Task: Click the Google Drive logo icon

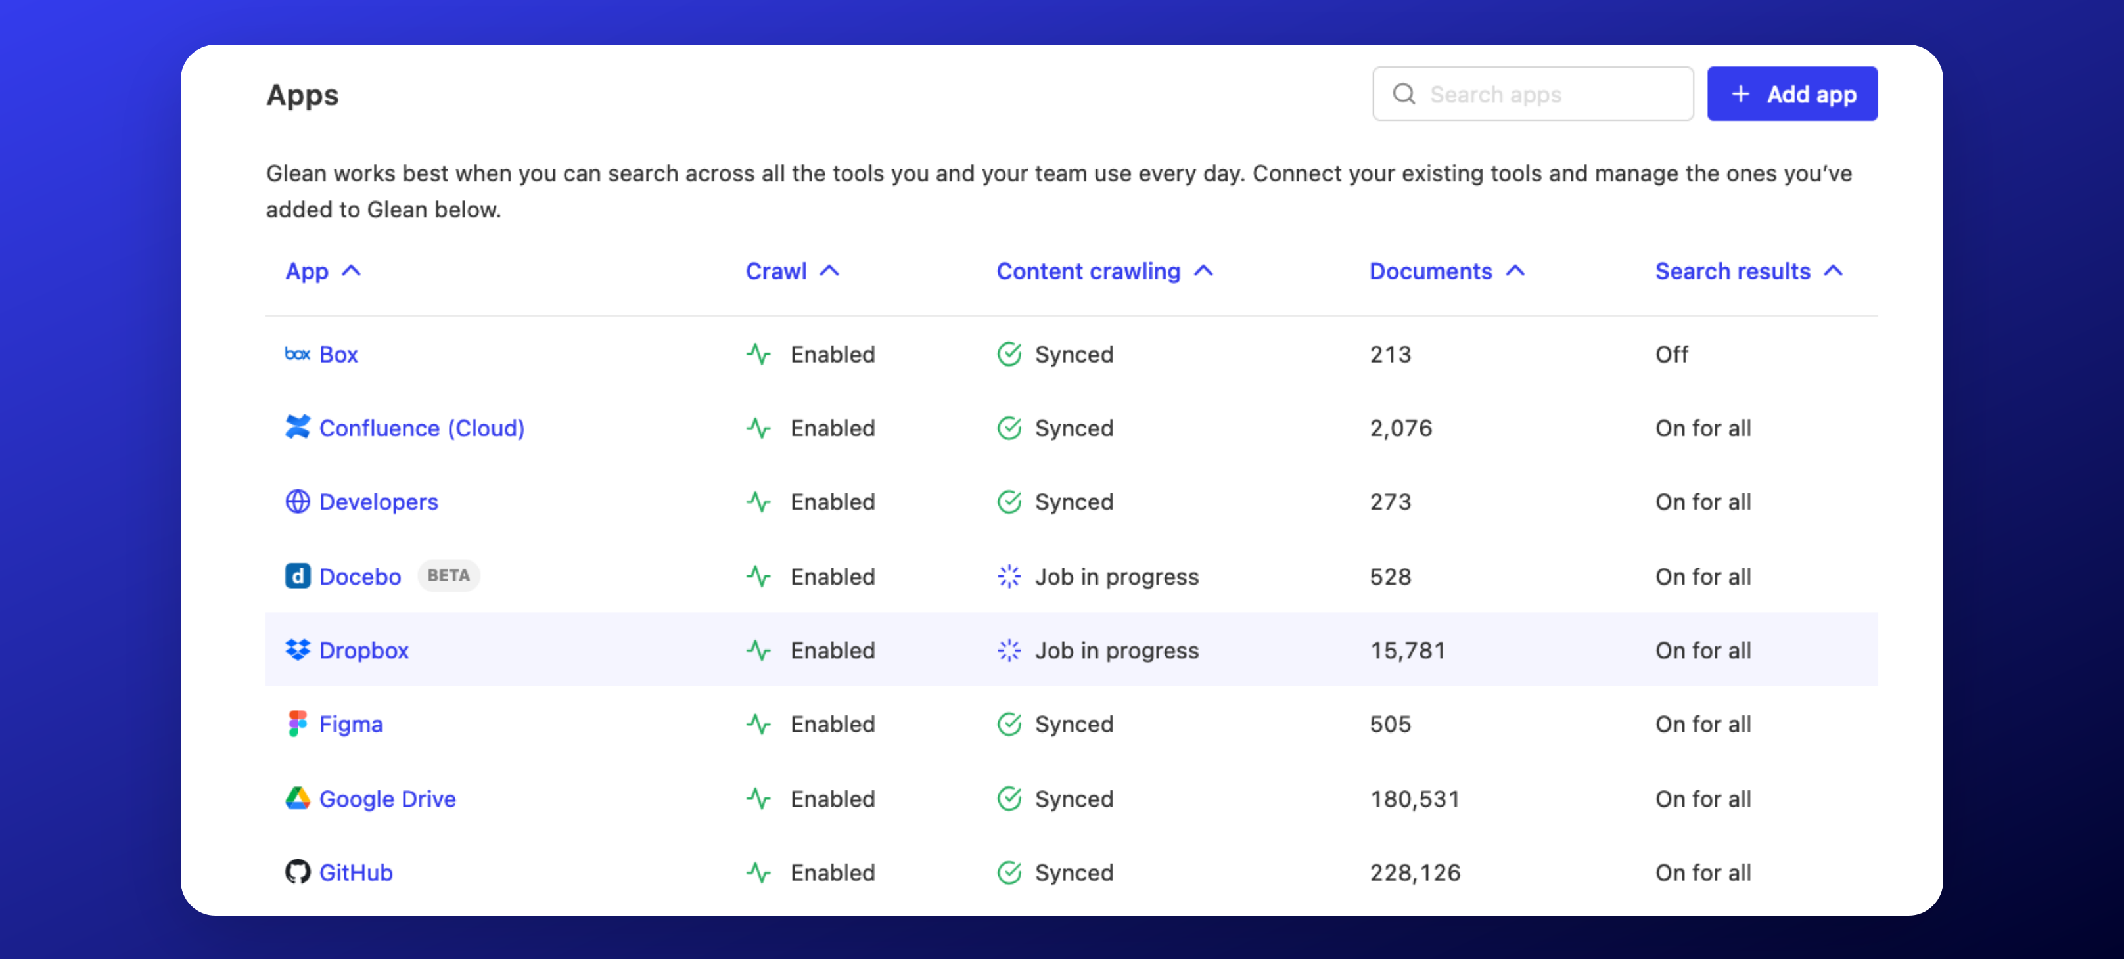Action: 297,798
